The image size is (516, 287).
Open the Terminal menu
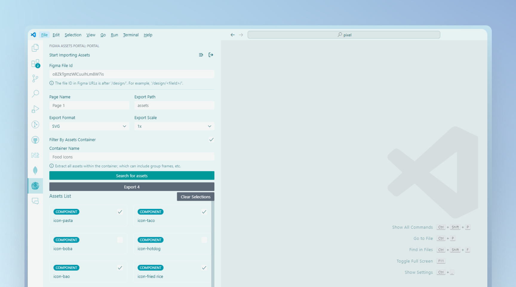coord(131,35)
